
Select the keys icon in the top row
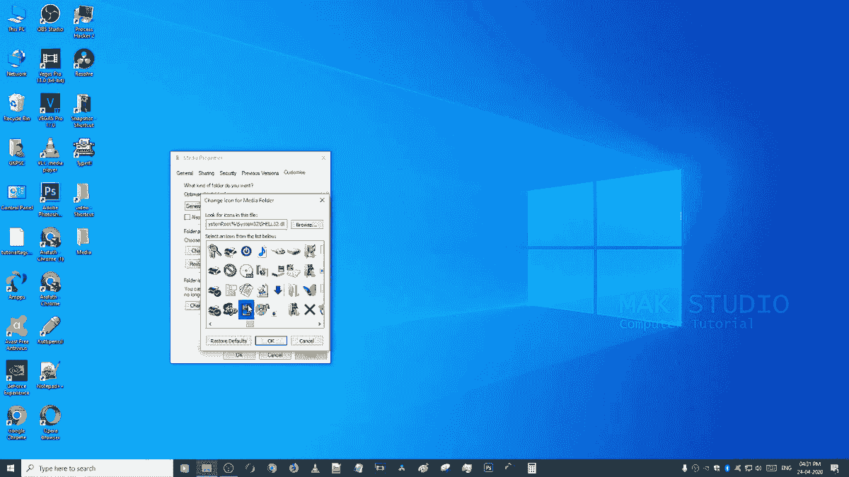coord(214,252)
